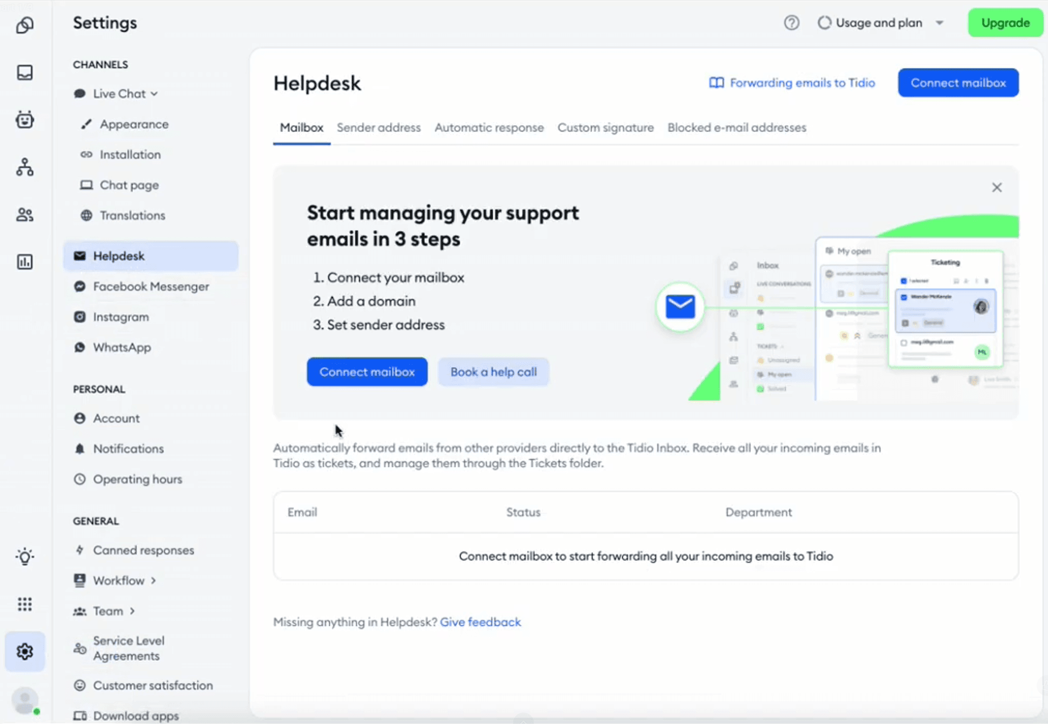Expand the Team submenu
Image resolution: width=1048 pixels, height=724 pixels.
[104, 611]
